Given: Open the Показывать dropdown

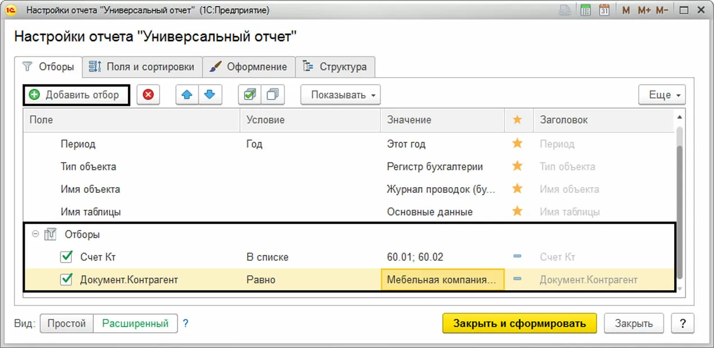Looking at the screenshot, I should pos(340,95).
